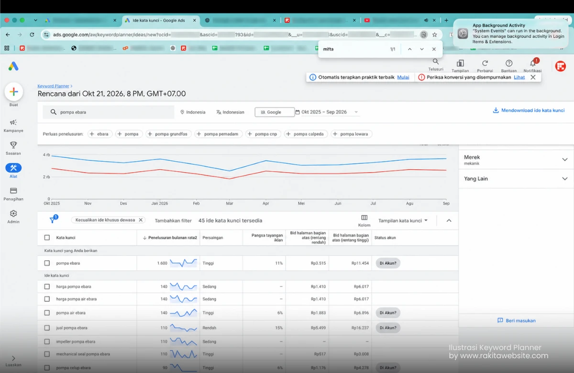Sort by the Persaingan column

(x=213, y=238)
